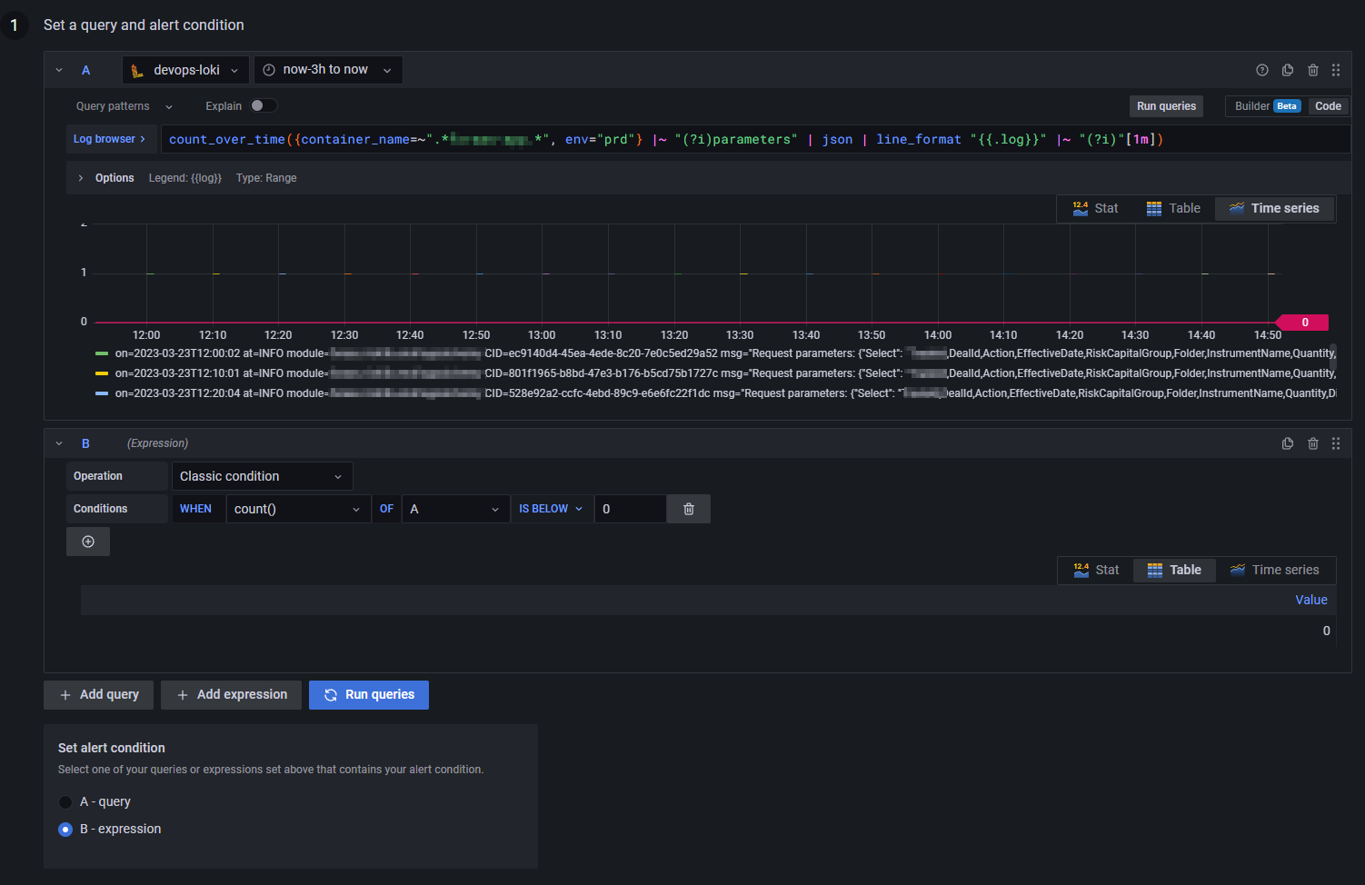This screenshot has height=885, width=1365.
Task: Click the '(Expression)' label
Action: [x=158, y=443]
